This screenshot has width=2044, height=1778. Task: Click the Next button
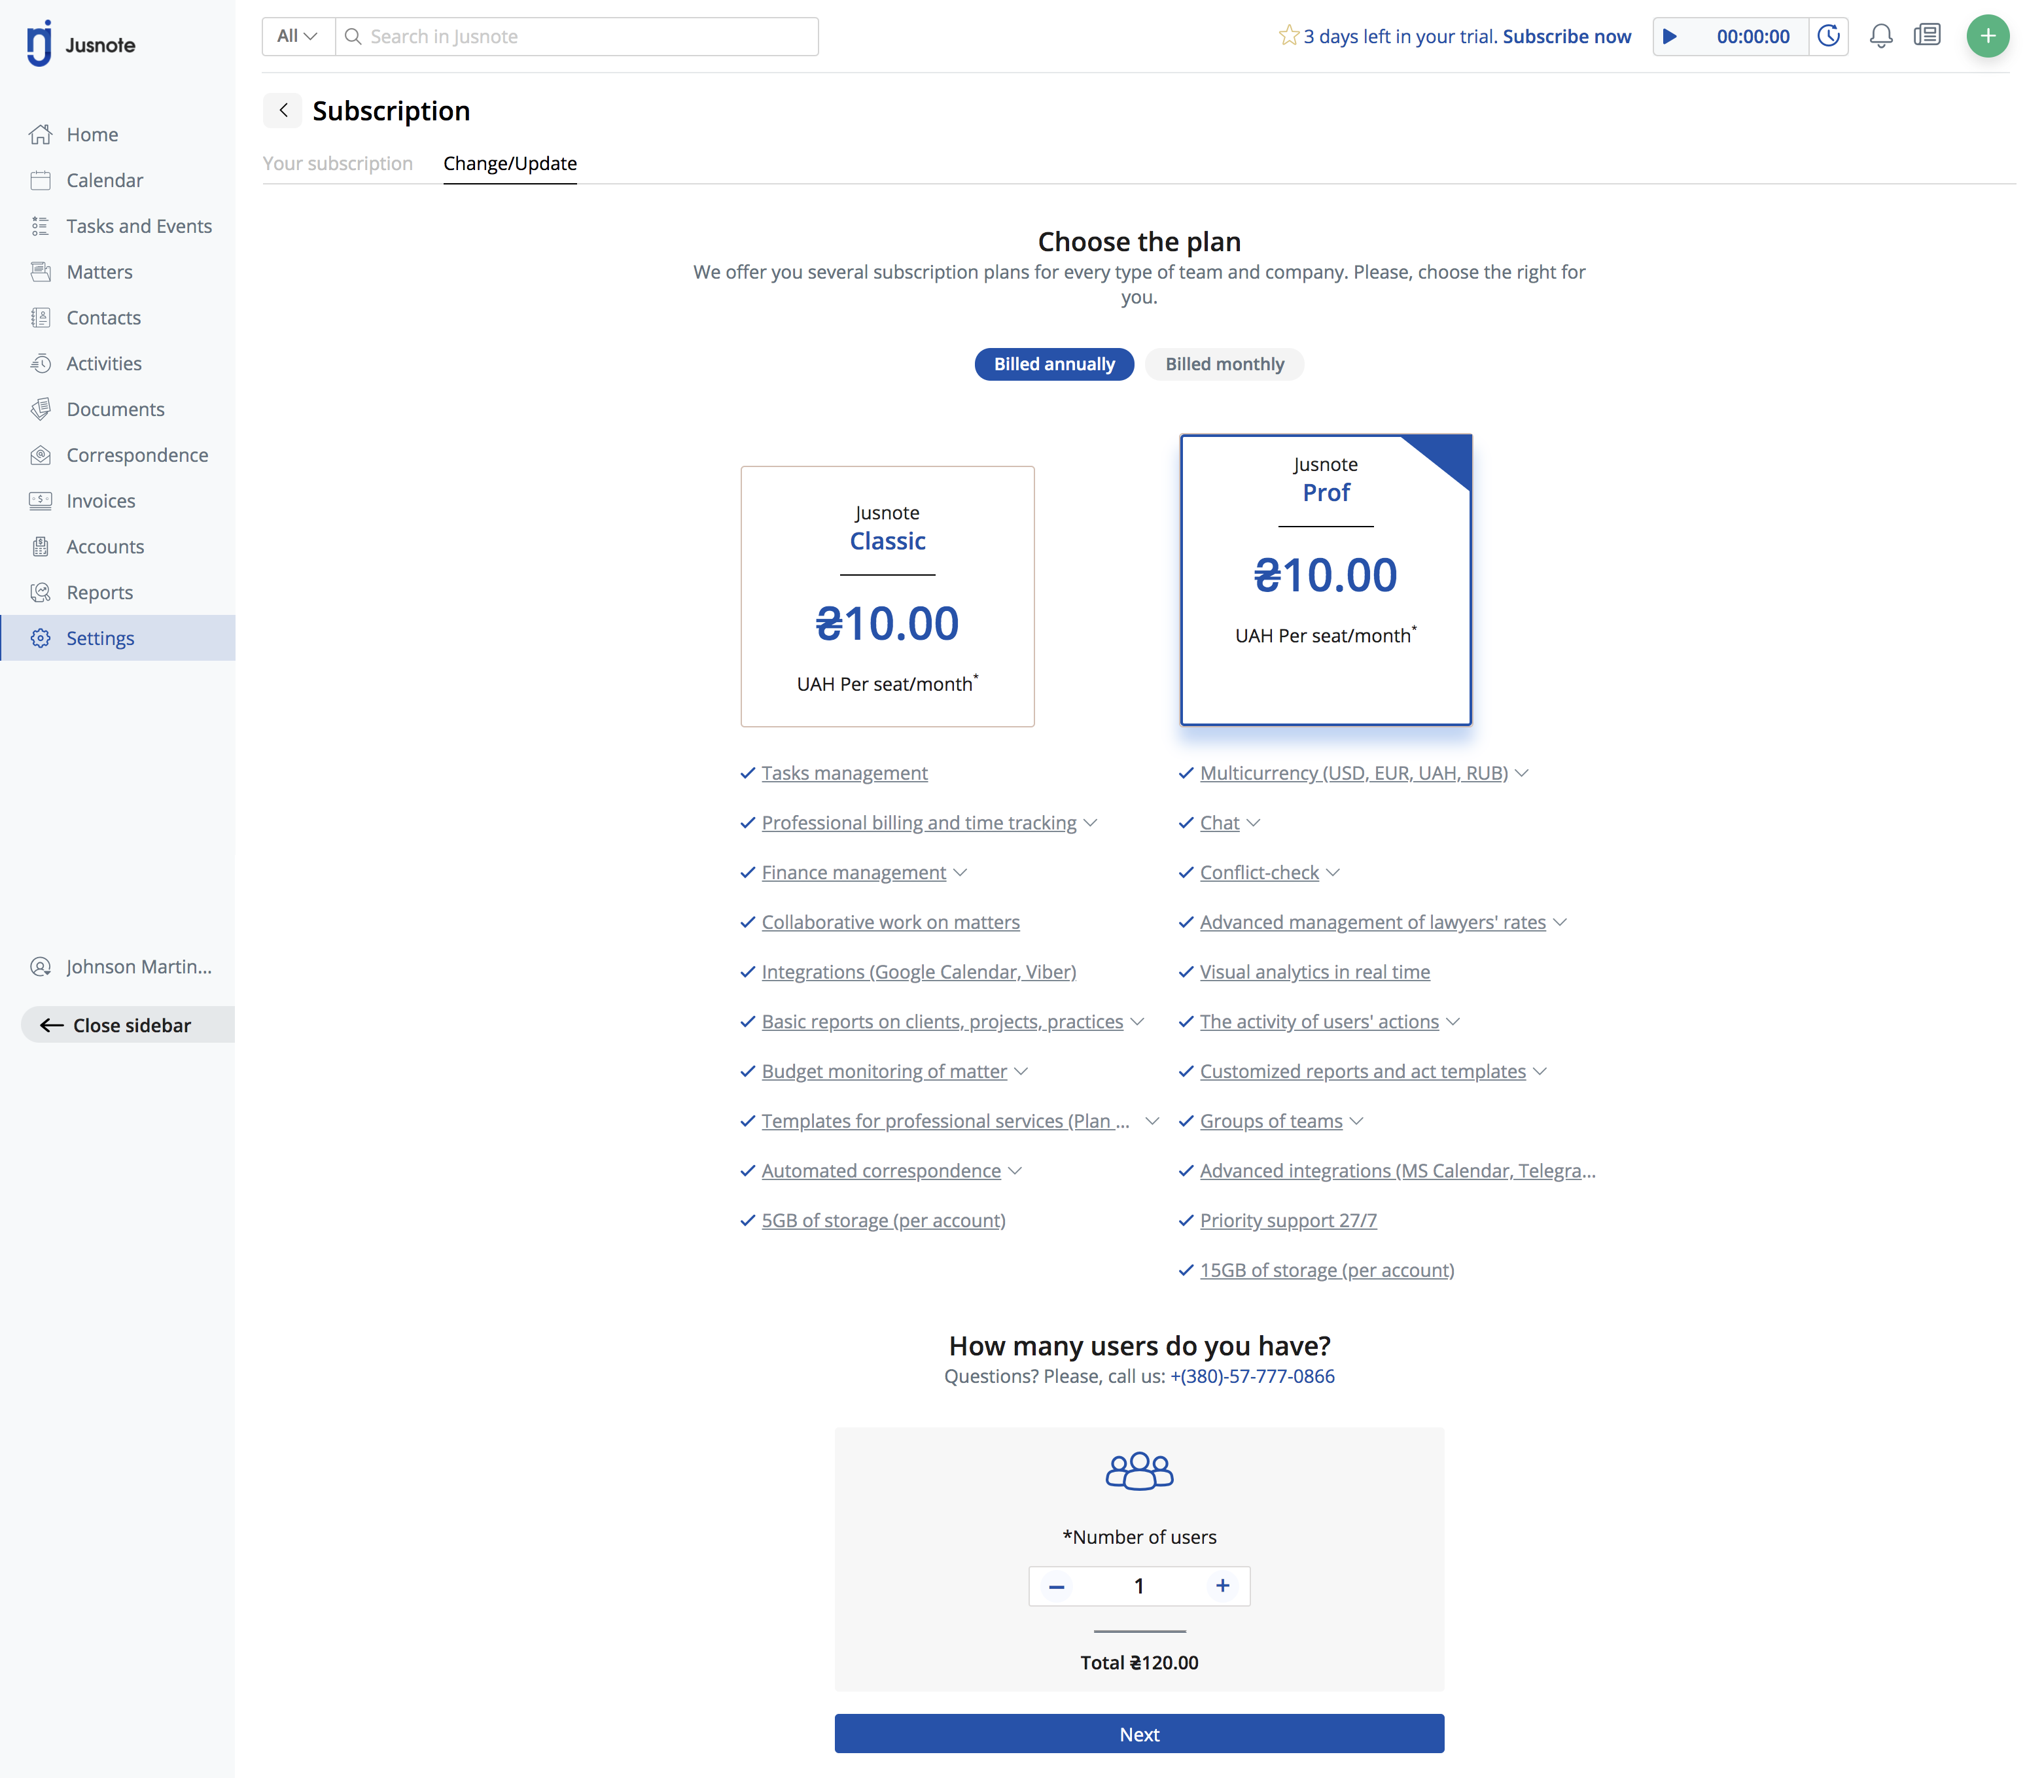[1139, 1734]
